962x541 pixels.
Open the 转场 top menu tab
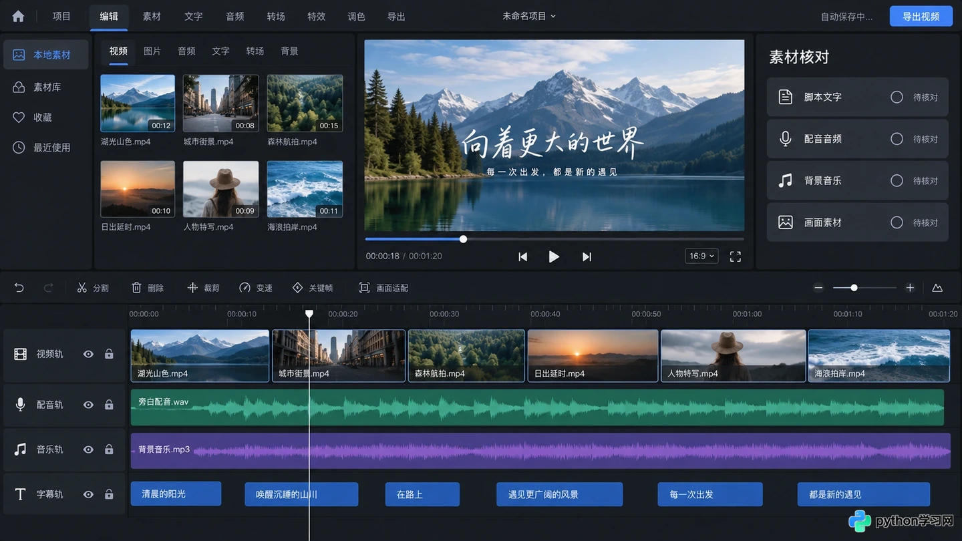tap(276, 17)
